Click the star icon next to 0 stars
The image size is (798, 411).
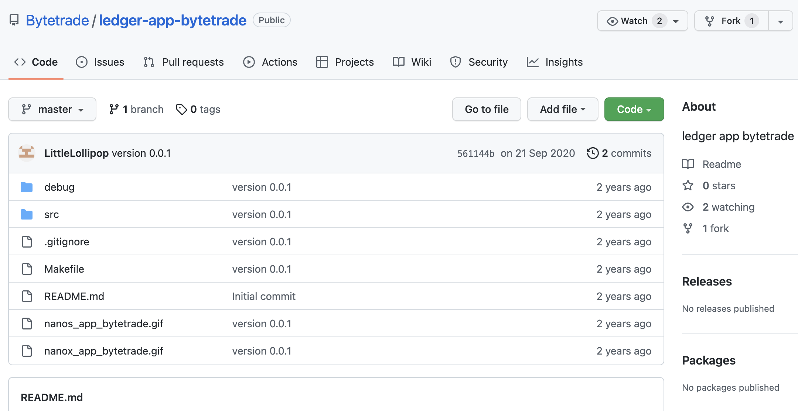coord(688,186)
